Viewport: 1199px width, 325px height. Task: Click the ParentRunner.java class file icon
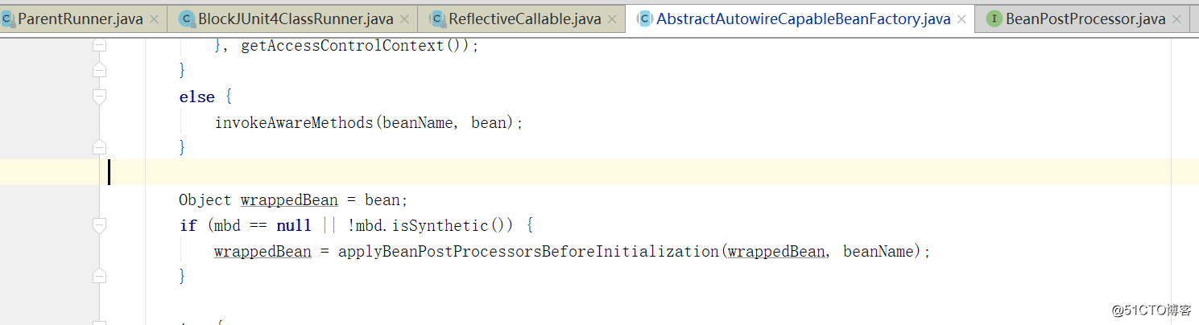click(7, 19)
